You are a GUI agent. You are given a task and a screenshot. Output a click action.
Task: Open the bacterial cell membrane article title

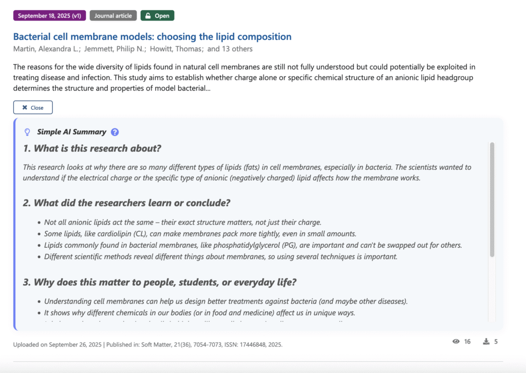[x=152, y=37]
